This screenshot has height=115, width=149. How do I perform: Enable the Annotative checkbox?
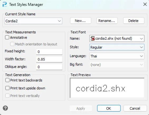[x=7, y=38]
